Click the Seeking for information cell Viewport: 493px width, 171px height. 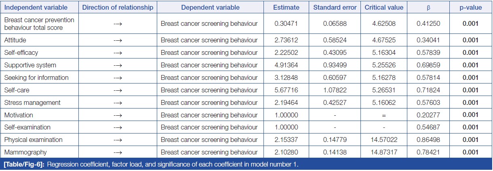coord(36,78)
